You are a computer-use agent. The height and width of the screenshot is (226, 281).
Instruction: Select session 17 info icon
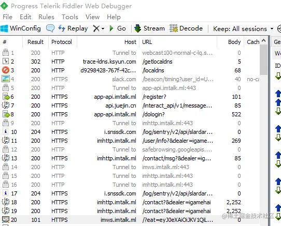[x=6, y=193]
